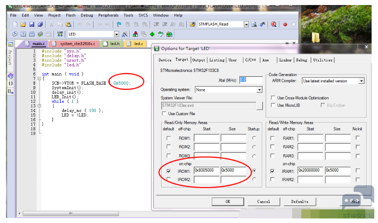The height and width of the screenshot is (223, 378).
Task: Uncheck the IRAM1 default checkbox
Action: 273,171
